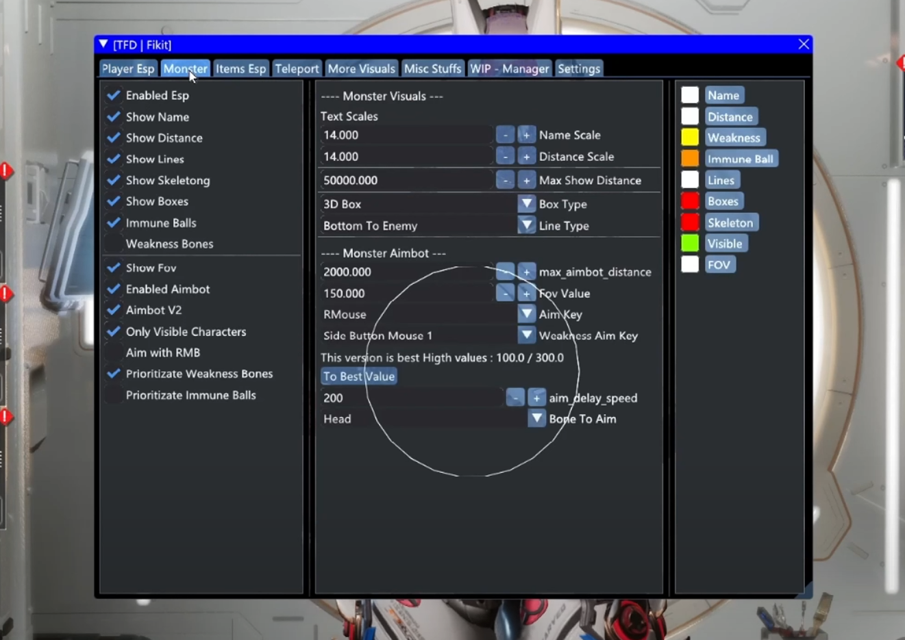
Task: Collapse the TFD window with the title triangle
Action: point(103,44)
